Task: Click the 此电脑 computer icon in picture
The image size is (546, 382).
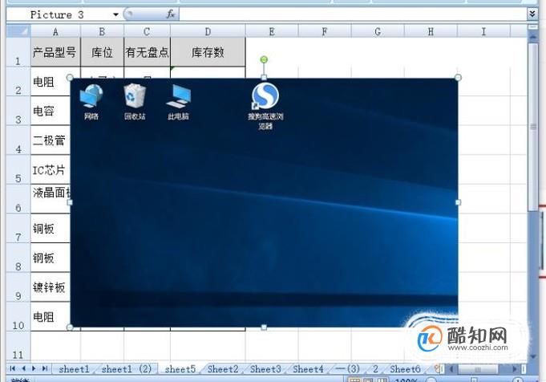Action: tap(178, 102)
